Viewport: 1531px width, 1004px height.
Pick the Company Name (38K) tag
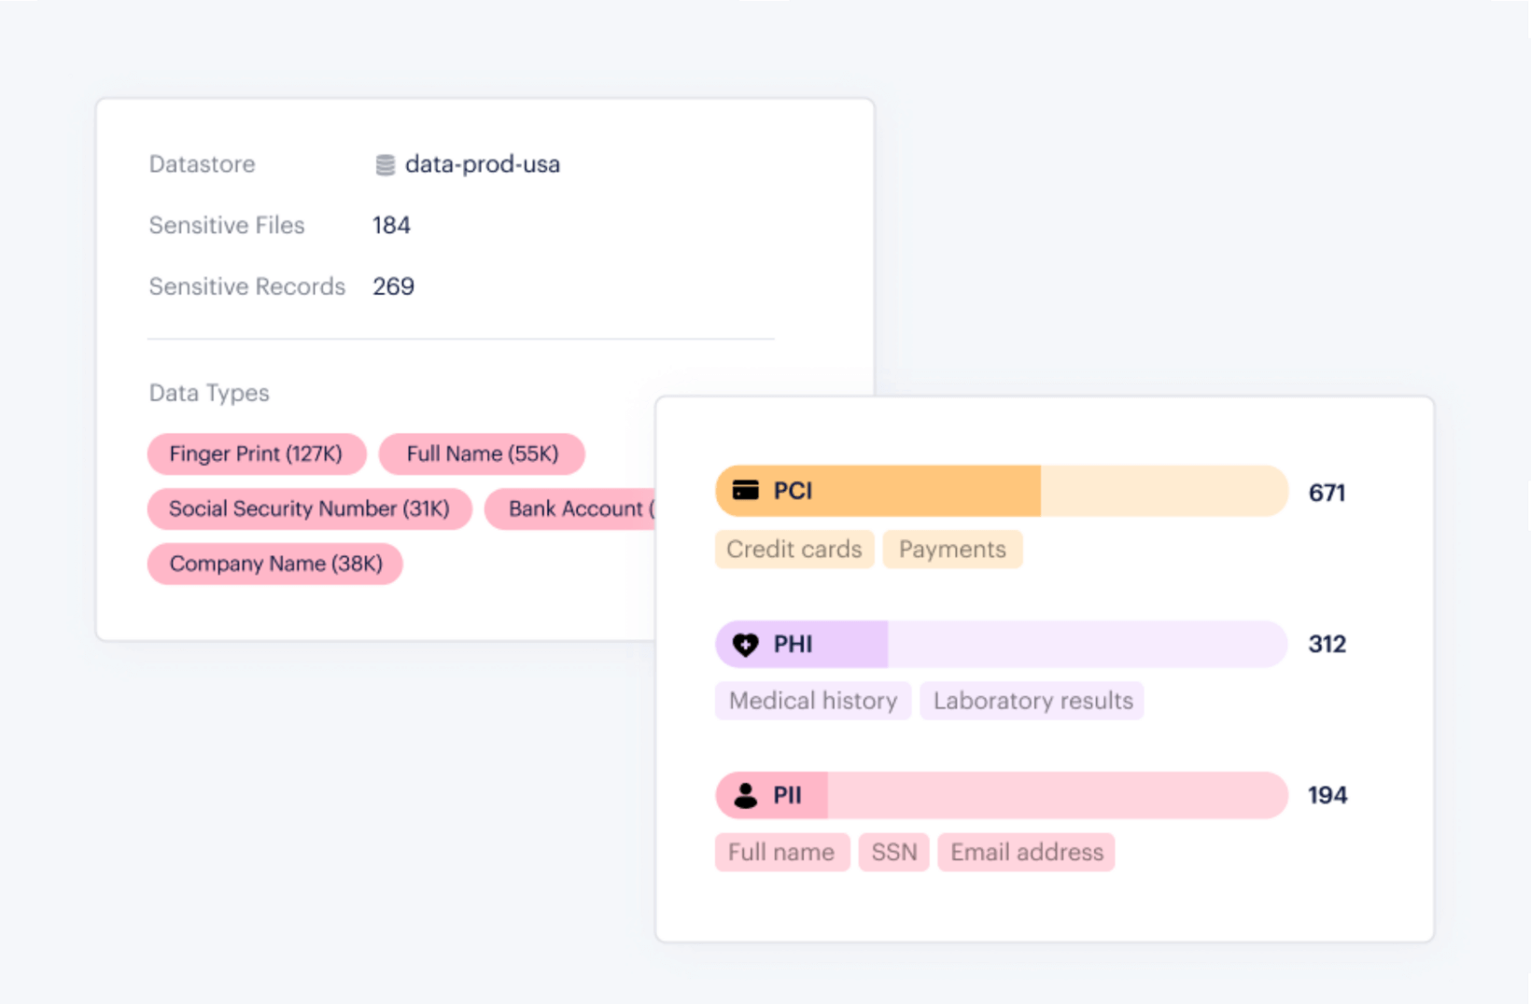pyautogui.click(x=275, y=565)
